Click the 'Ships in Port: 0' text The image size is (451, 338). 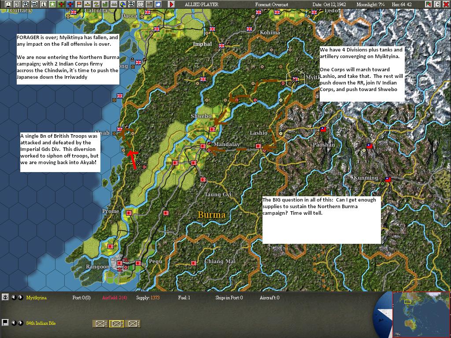229,298
